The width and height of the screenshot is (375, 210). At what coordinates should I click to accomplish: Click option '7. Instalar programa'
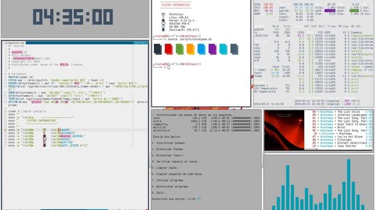click(x=168, y=180)
